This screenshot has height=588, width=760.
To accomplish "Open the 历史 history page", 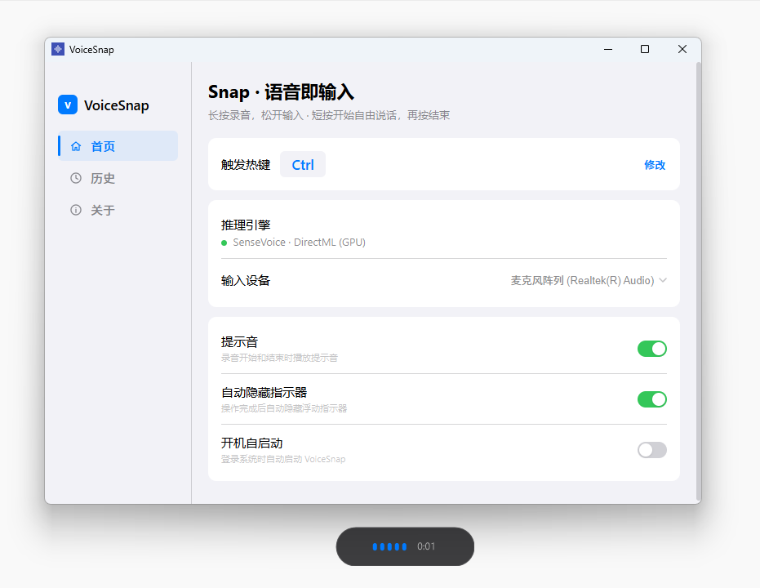I will tap(118, 178).
